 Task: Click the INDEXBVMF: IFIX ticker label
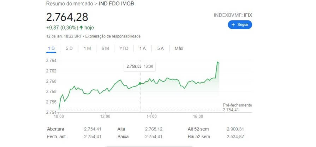coord(233,15)
